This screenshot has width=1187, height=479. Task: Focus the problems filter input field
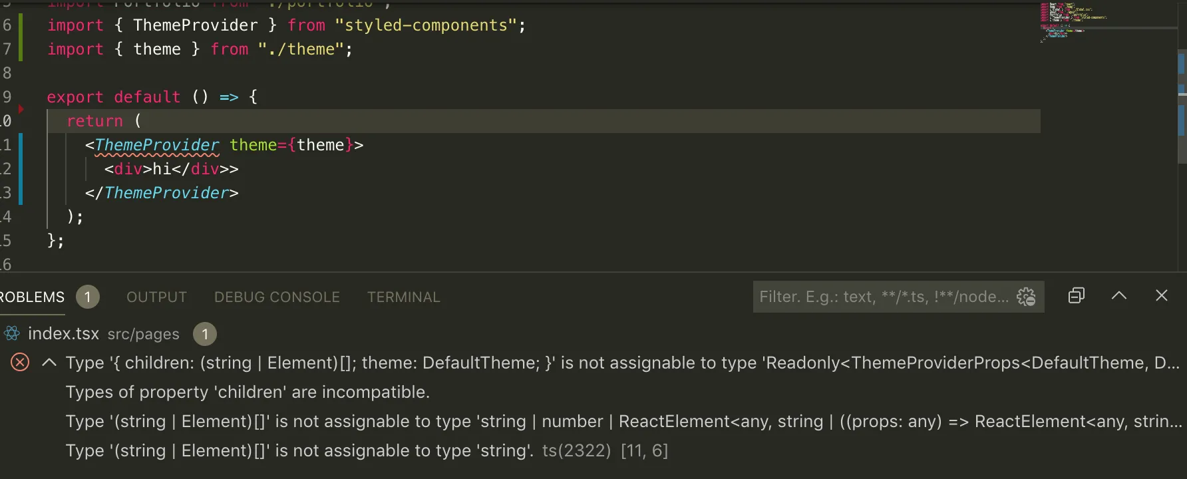click(884, 297)
